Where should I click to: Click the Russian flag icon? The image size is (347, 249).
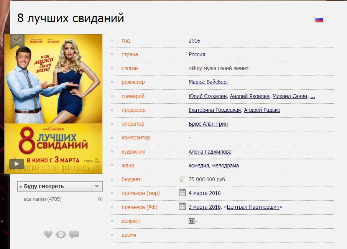(x=319, y=19)
